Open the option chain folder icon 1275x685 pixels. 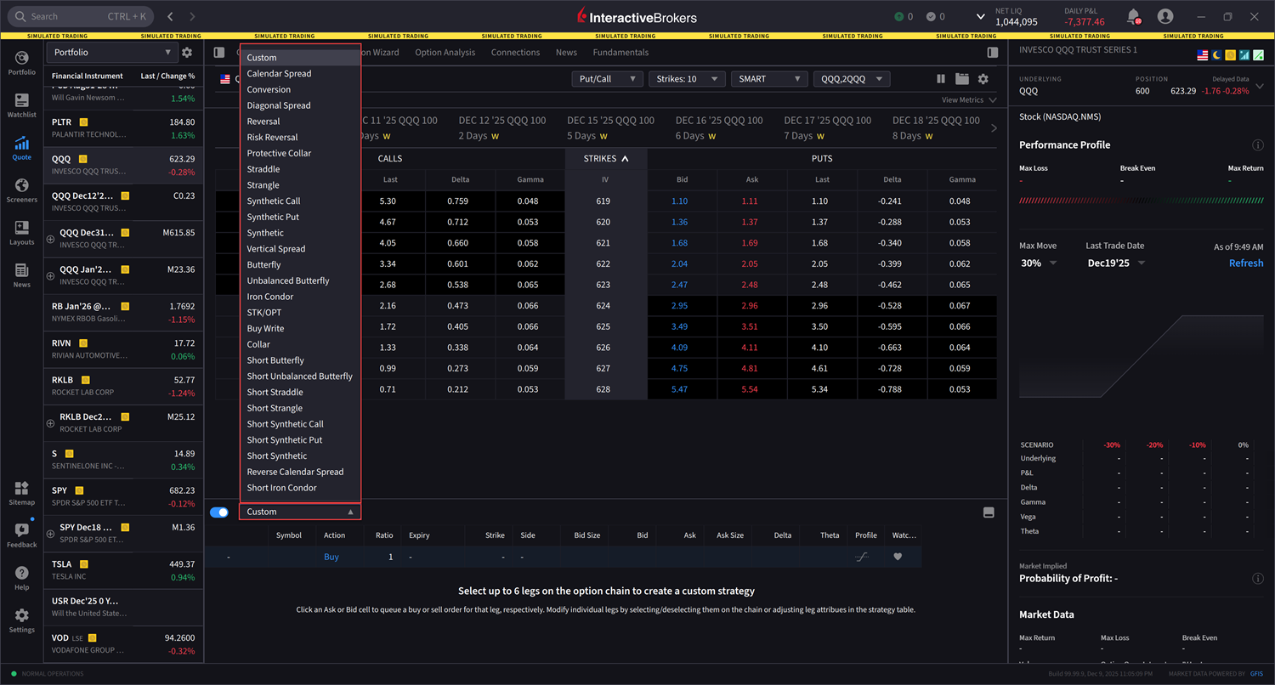tap(963, 78)
